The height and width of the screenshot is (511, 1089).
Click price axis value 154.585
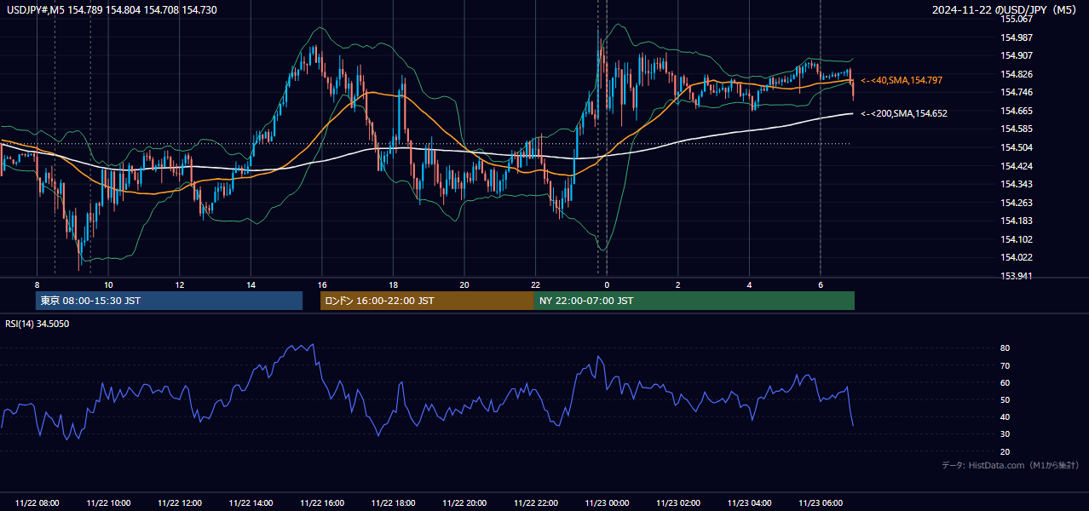(x=1016, y=129)
